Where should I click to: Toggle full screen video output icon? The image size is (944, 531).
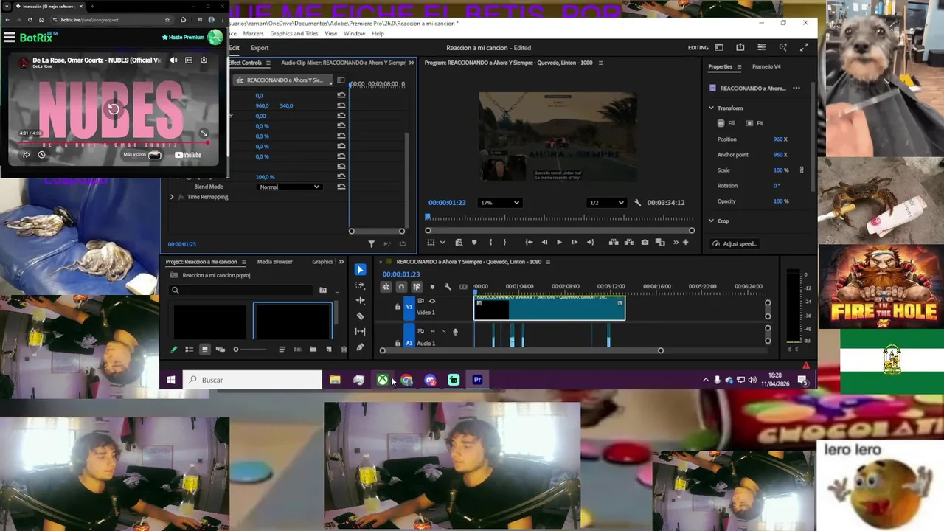pyautogui.click(x=804, y=47)
